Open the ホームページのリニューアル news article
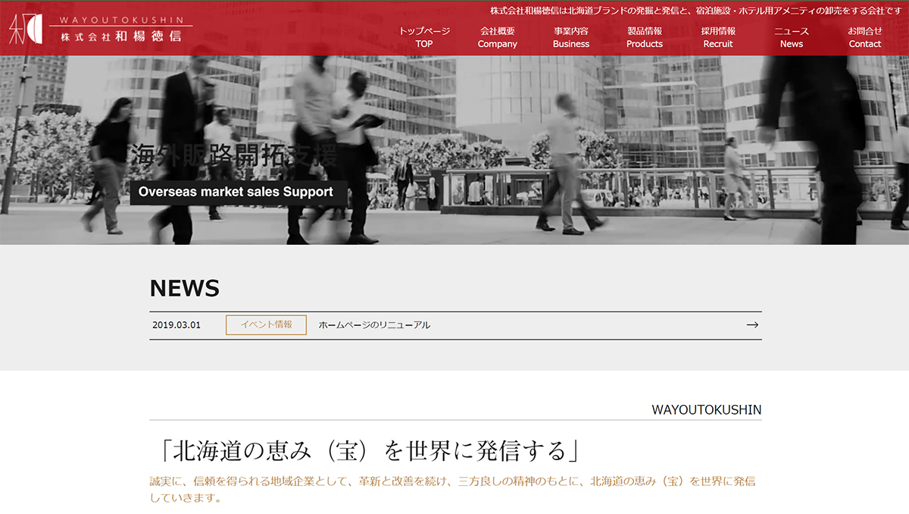Image resolution: width=909 pixels, height=514 pixels. pyautogui.click(x=374, y=325)
